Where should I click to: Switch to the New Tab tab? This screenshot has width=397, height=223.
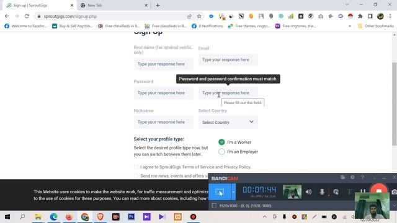(114, 5)
